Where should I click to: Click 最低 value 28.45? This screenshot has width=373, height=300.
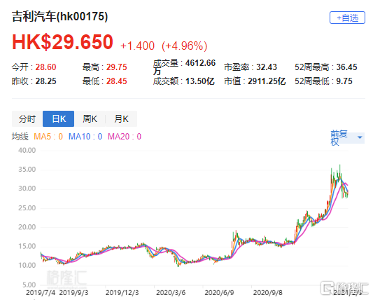117,81
